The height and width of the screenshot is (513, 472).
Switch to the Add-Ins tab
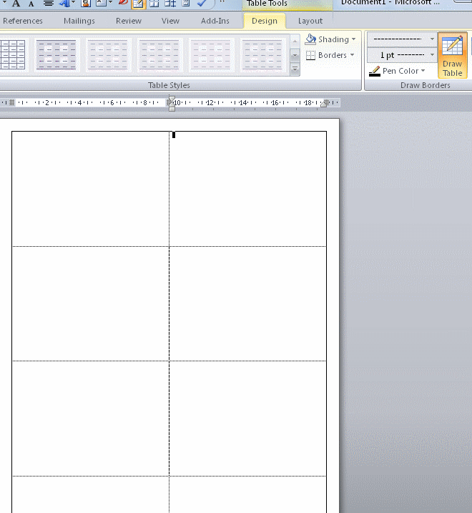pyautogui.click(x=215, y=21)
